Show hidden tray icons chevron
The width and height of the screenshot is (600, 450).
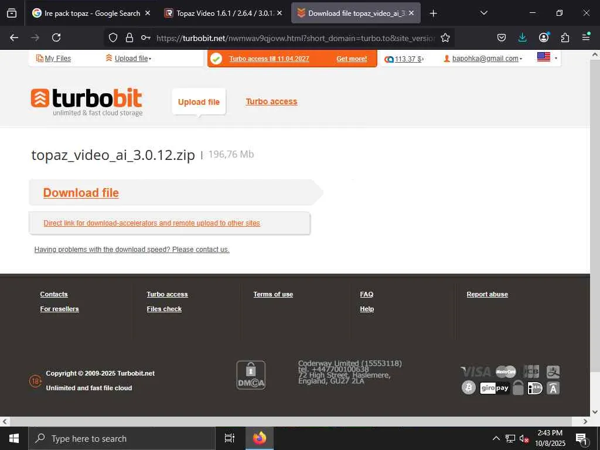[496, 438]
